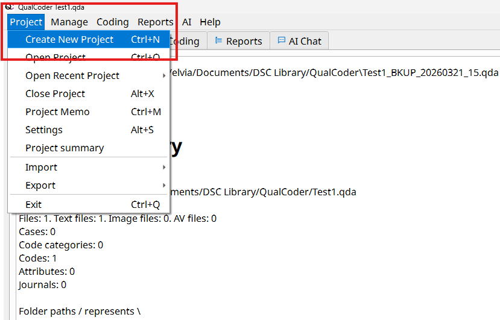Viewport: 500px width, 320px height.
Task: Open the AI menu
Action: pyautogui.click(x=187, y=22)
